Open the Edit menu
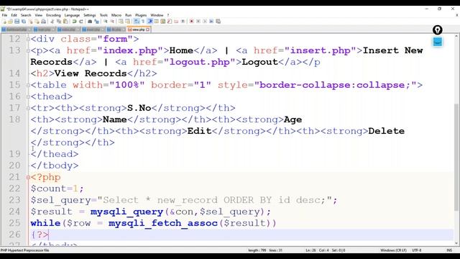 pos(14,15)
